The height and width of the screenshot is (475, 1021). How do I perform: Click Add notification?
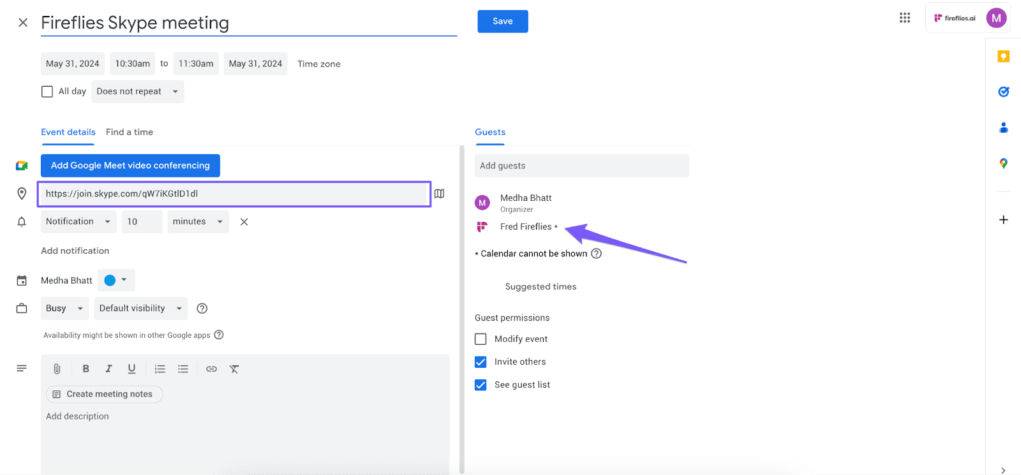click(x=75, y=251)
